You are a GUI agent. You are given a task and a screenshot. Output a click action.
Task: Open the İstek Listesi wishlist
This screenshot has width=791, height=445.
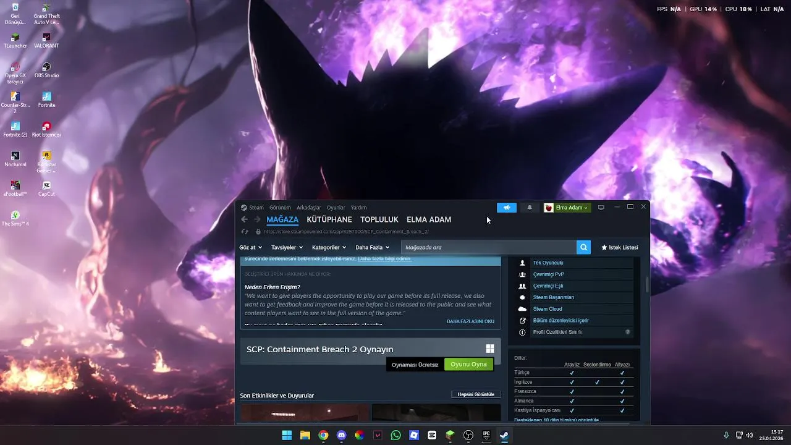(620, 247)
